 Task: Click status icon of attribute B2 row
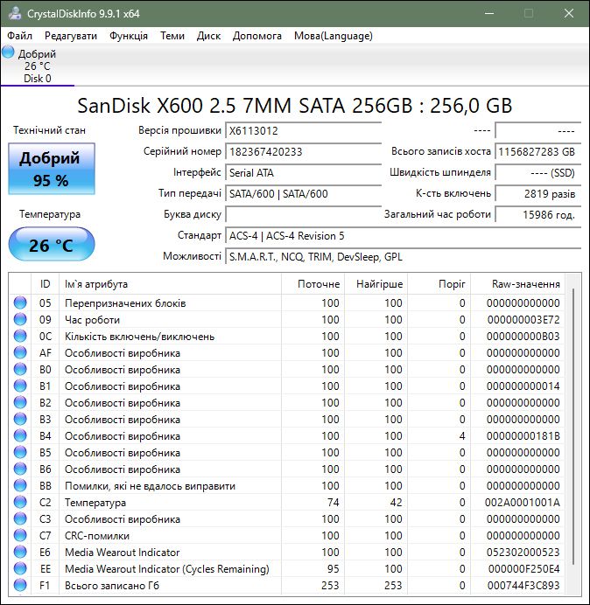(x=20, y=402)
